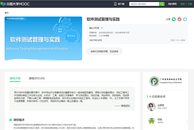Click the 客户端 text link
The width and height of the screenshot is (194, 130).
click(x=121, y=4)
